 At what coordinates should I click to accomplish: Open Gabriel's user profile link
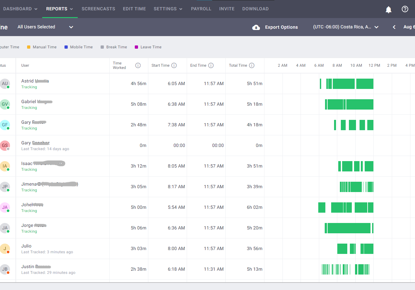37,101
